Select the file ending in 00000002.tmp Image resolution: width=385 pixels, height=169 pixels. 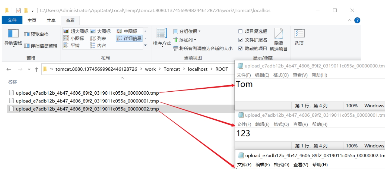pyautogui.click(x=87, y=109)
